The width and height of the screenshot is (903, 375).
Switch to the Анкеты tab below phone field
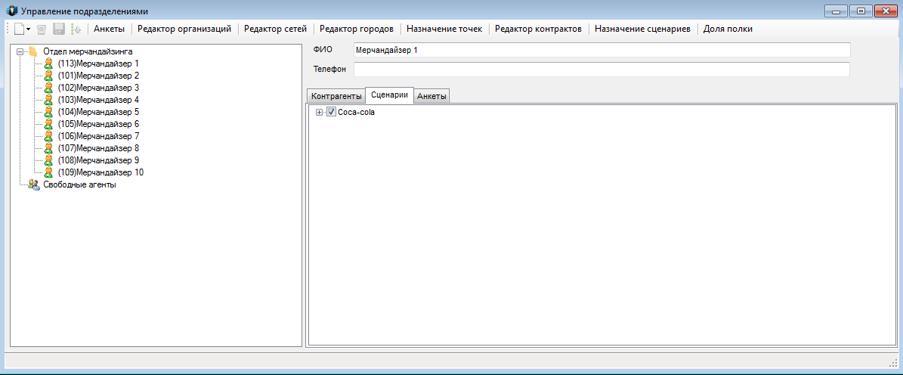(432, 96)
